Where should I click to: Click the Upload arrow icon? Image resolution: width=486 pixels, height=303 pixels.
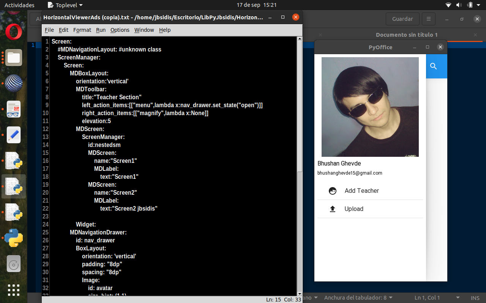point(333,209)
